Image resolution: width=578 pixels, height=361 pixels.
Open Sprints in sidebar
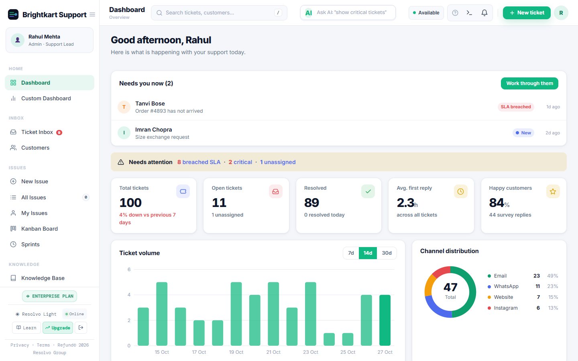coord(49,244)
